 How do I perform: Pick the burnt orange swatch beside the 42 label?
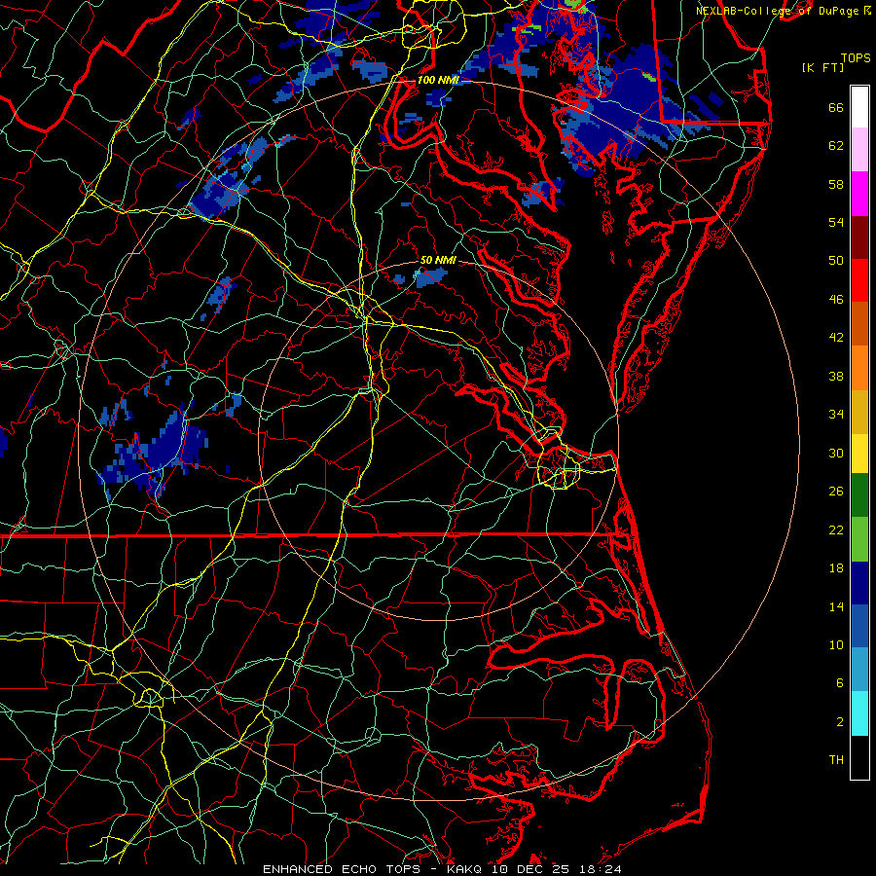pyautogui.click(x=859, y=324)
